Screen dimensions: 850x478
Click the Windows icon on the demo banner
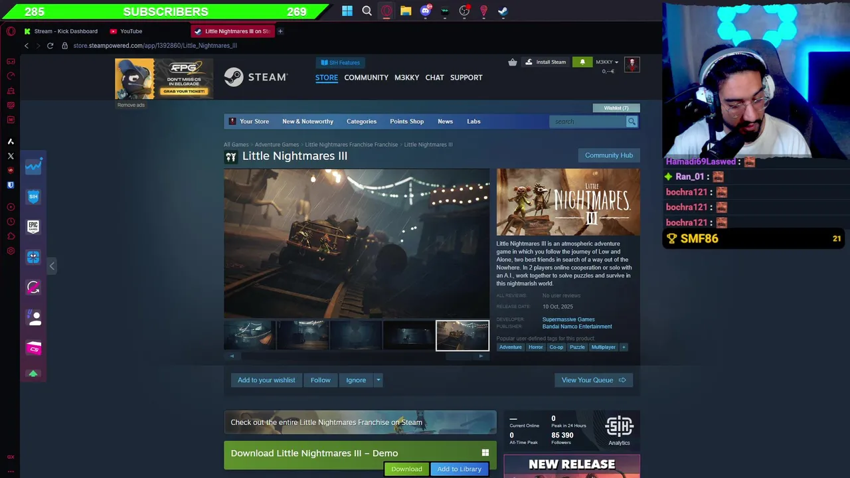click(x=485, y=453)
